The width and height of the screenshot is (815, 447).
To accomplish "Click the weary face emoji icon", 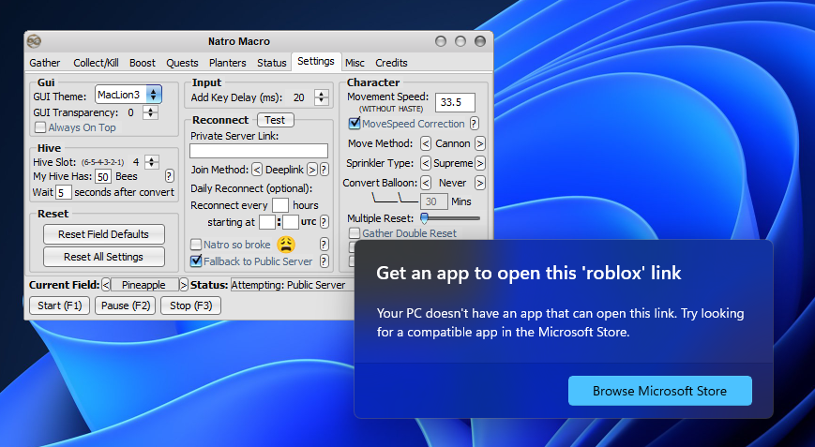I will point(286,244).
